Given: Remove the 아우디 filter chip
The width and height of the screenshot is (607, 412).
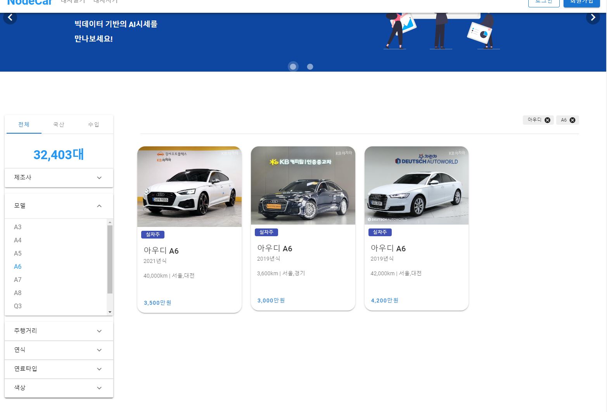Looking at the screenshot, I should point(547,120).
